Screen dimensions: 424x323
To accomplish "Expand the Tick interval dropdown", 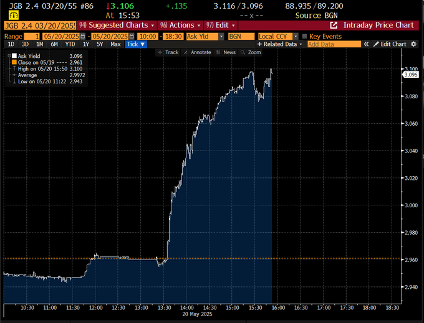I will [x=137, y=44].
